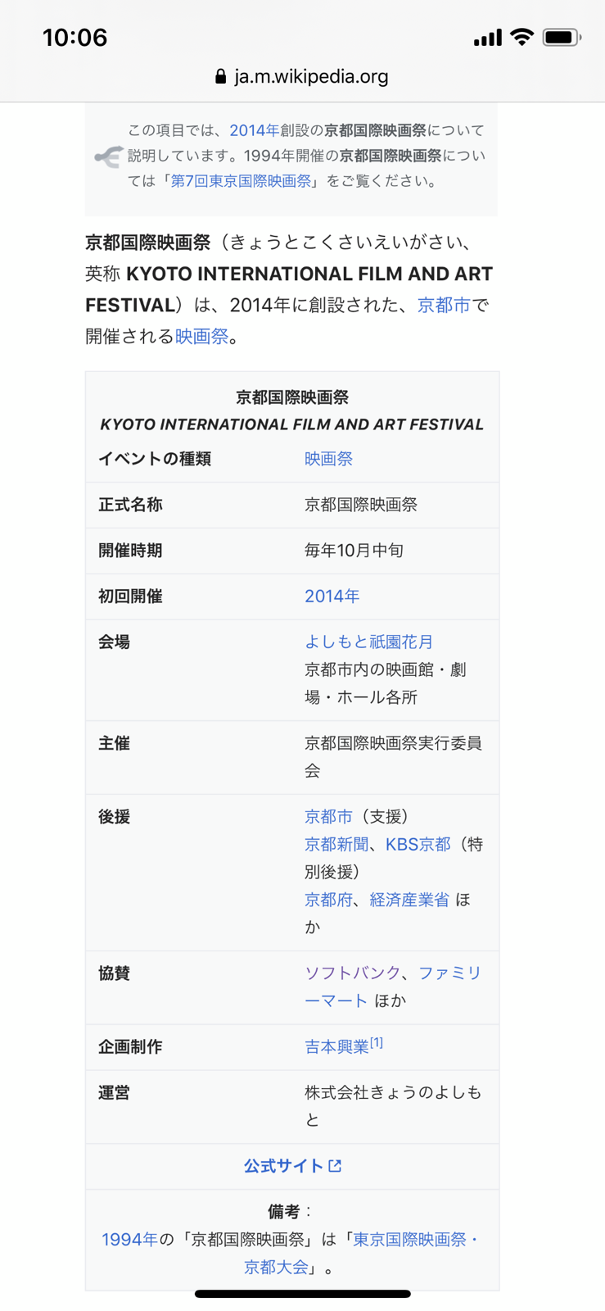Open the 公式サイト official site link
This screenshot has width=605, height=1311.
point(283,1166)
